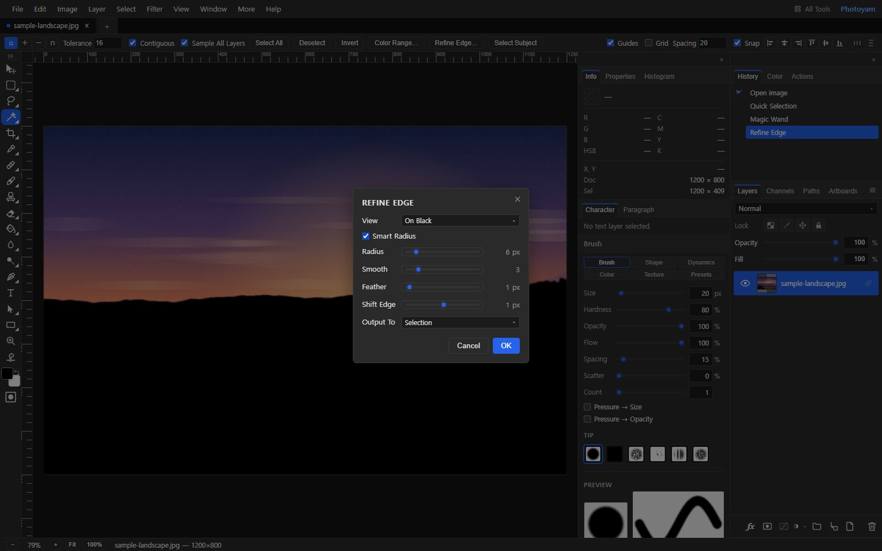Cancel the Refine Edge dialog
882x551 pixels.
click(469, 345)
